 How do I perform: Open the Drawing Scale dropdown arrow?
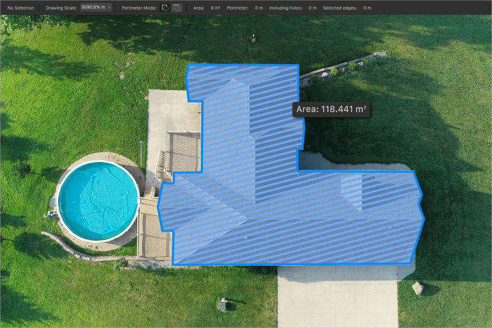click(x=109, y=8)
